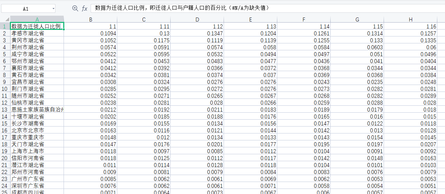Click cell 黄冈市湖北省
The width and height of the screenshot is (445, 194).
[x=37, y=40]
